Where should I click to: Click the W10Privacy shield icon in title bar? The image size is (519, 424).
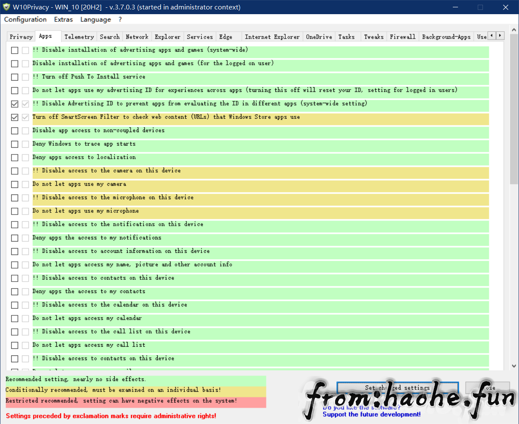[x=6, y=7]
